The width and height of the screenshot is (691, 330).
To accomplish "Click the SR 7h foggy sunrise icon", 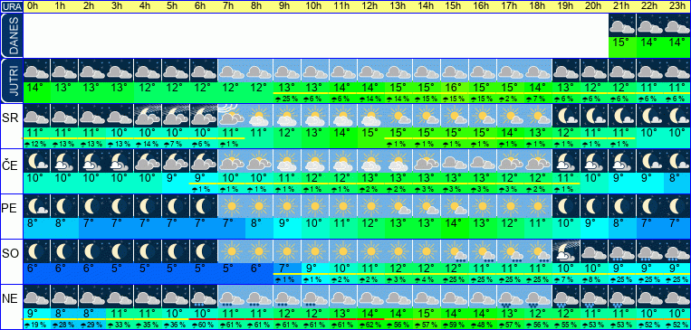I will pyautogui.click(x=231, y=116).
